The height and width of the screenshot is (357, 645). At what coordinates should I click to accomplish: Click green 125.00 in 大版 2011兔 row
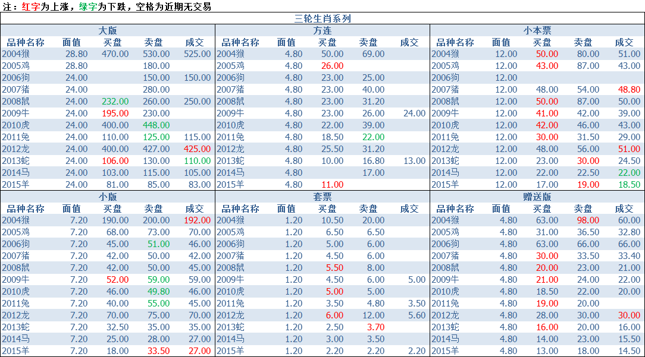click(156, 137)
